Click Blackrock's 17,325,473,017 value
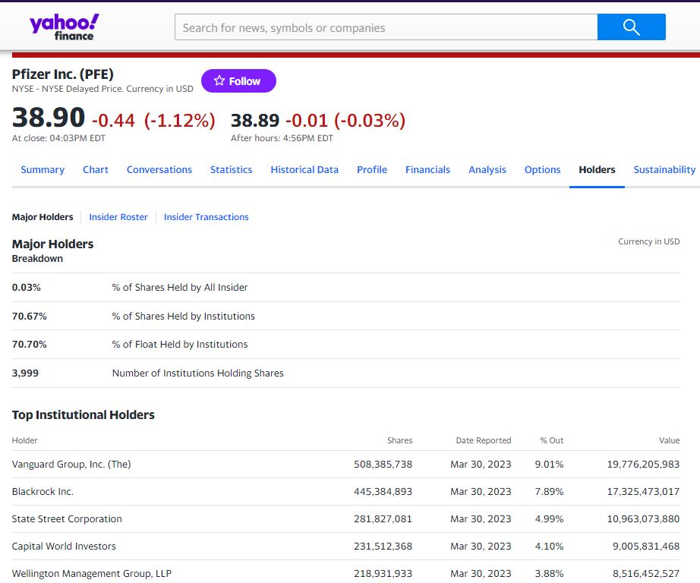Viewport: 700px width, 583px height. click(x=643, y=491)
